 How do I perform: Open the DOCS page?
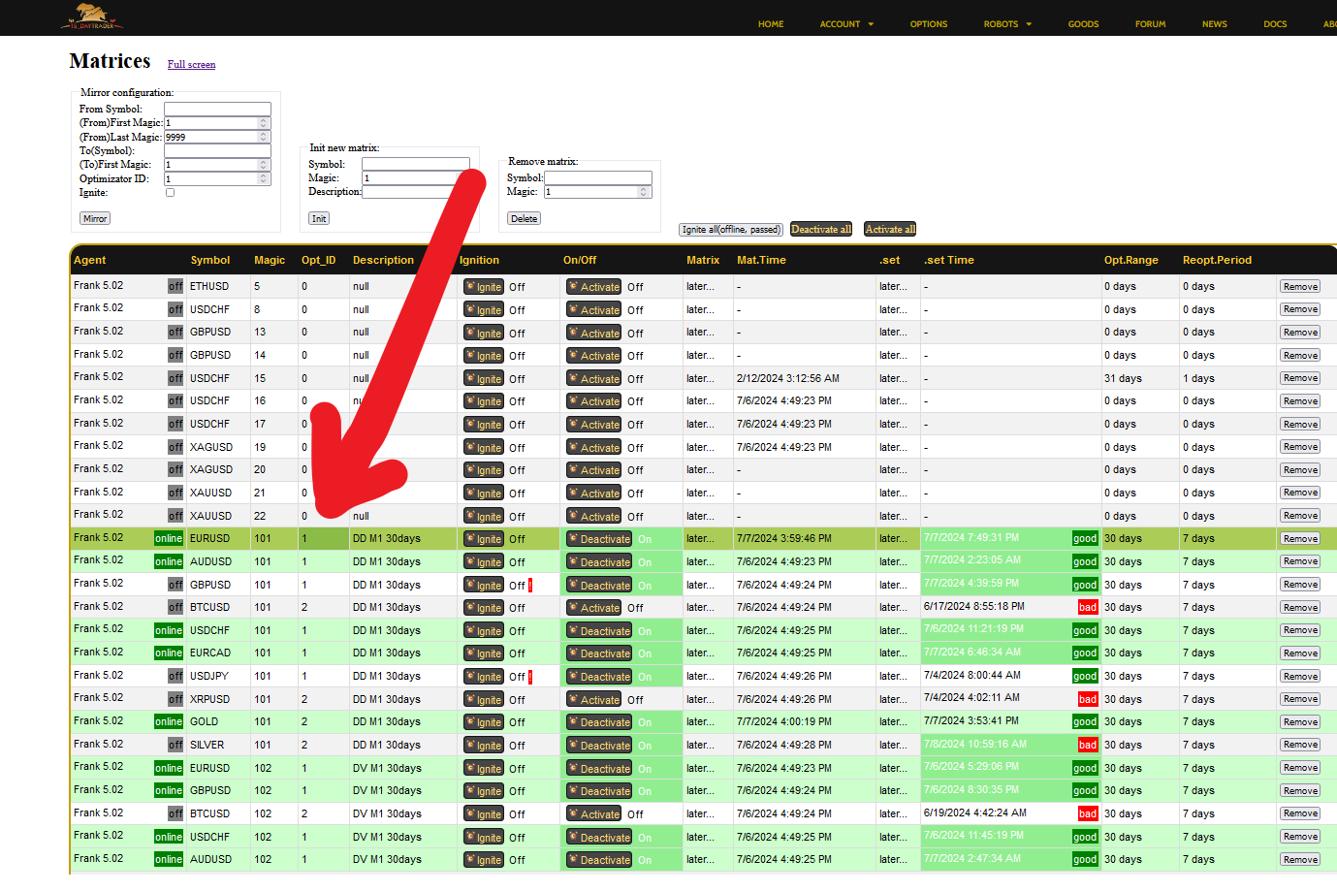1275,24
